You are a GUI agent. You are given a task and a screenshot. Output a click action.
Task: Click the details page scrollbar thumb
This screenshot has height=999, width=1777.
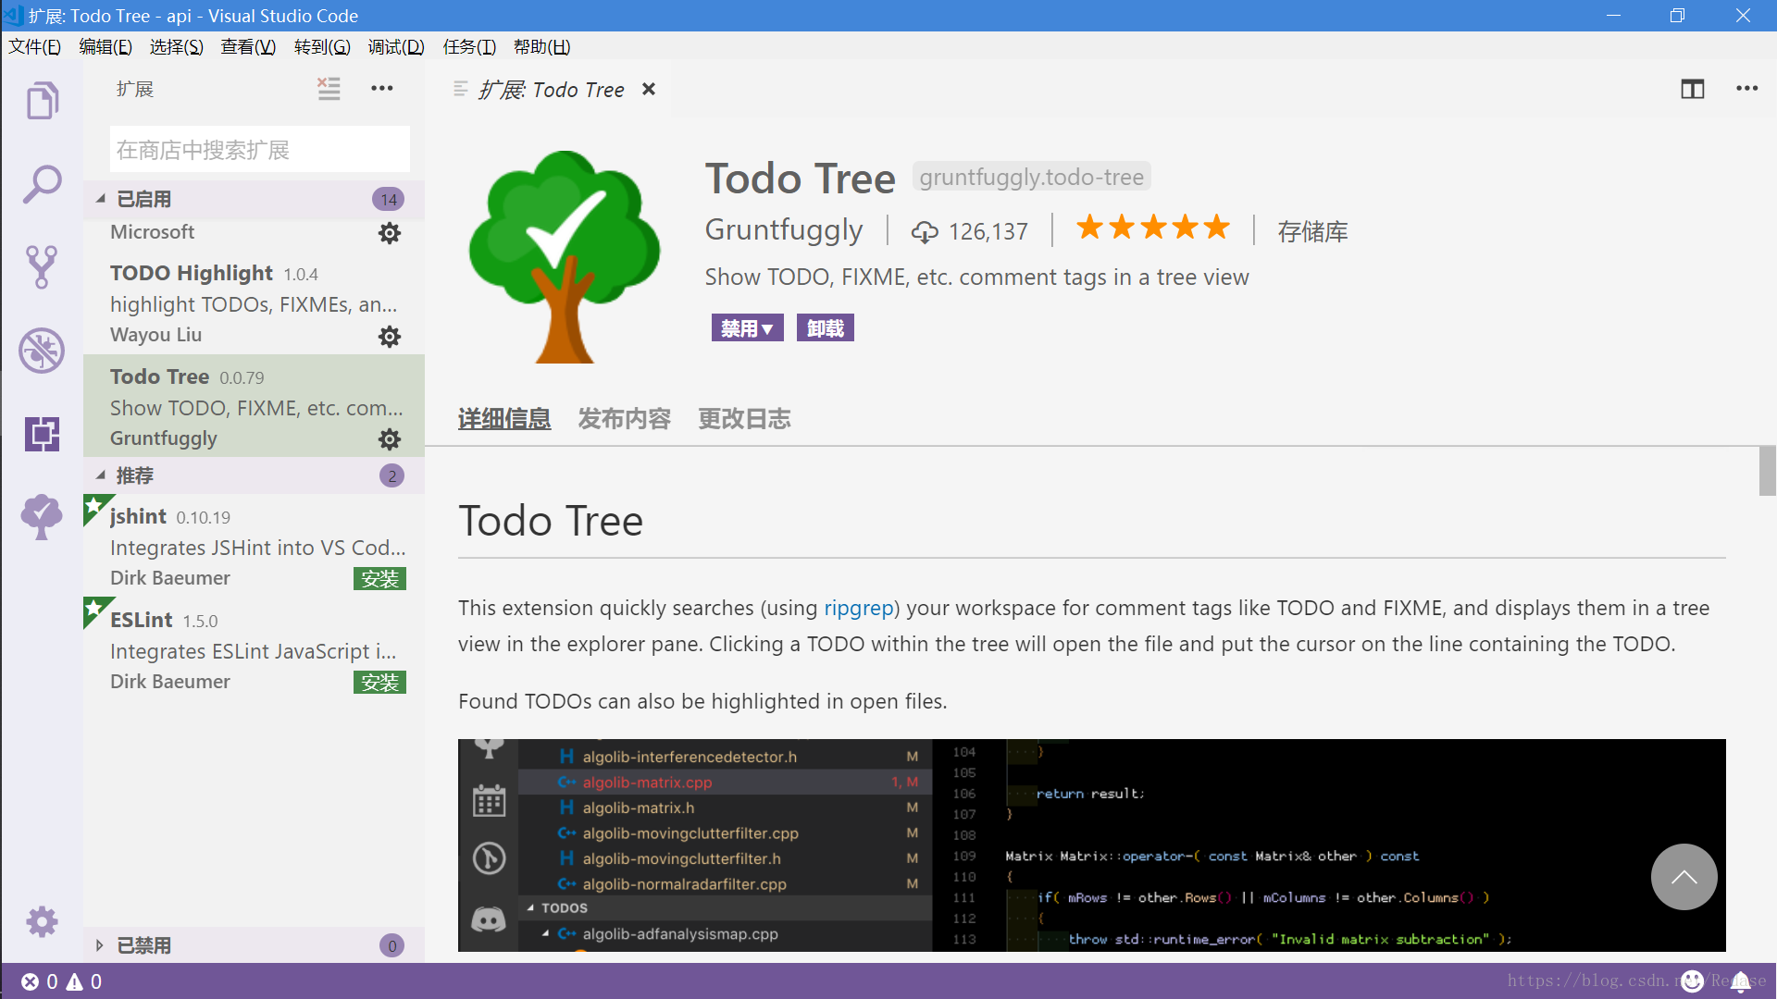pyautogui.click(x=1768, y=472)
